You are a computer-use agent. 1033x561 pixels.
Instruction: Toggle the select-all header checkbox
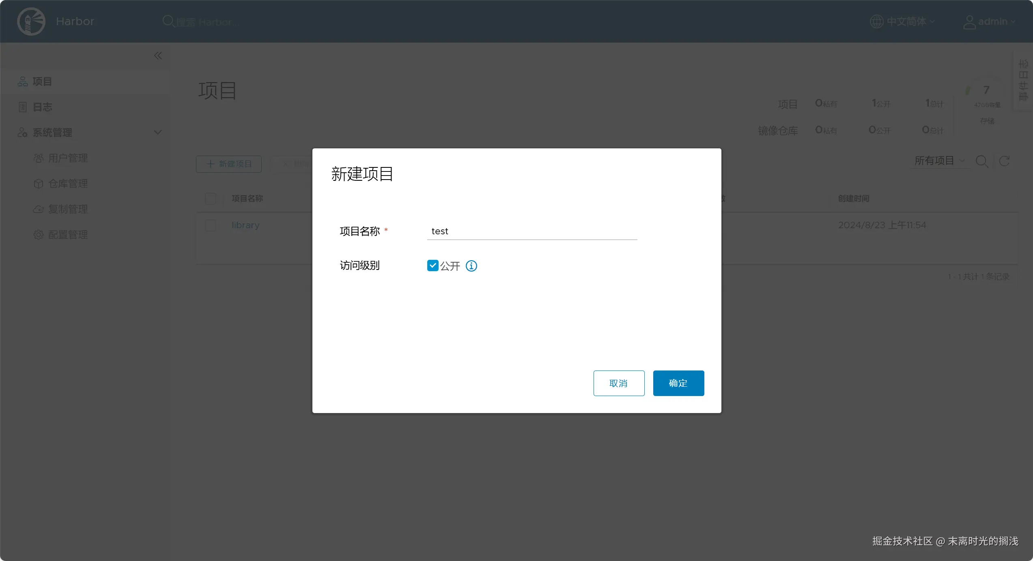pos(211,199)
